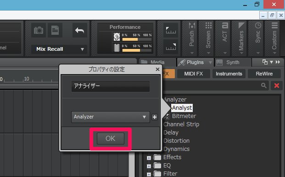Viewport: 285px width, 177px height.
Task: Click the Mix Recall undo arrow
Action: [79, 30]
